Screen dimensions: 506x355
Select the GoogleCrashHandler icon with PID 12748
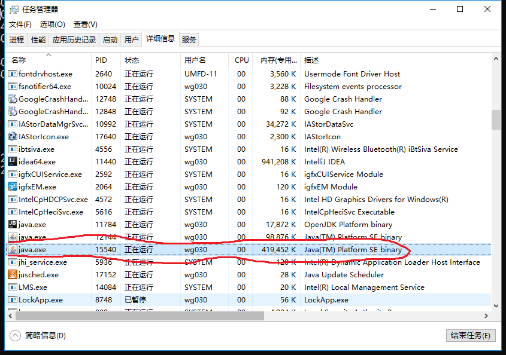tap(13, 99)
